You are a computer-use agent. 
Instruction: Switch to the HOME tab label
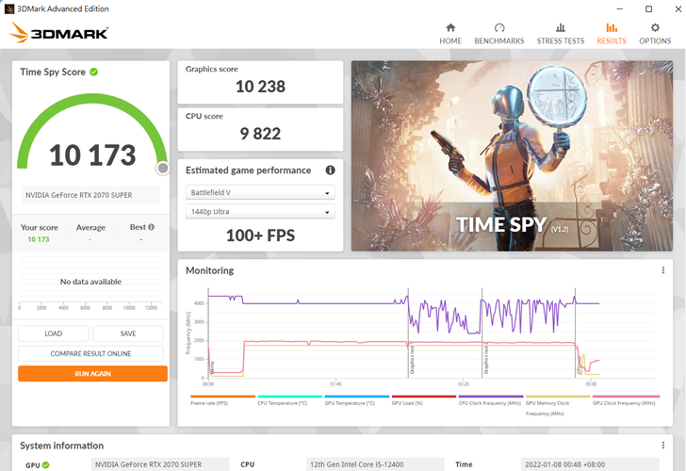(x=450, y=41)
